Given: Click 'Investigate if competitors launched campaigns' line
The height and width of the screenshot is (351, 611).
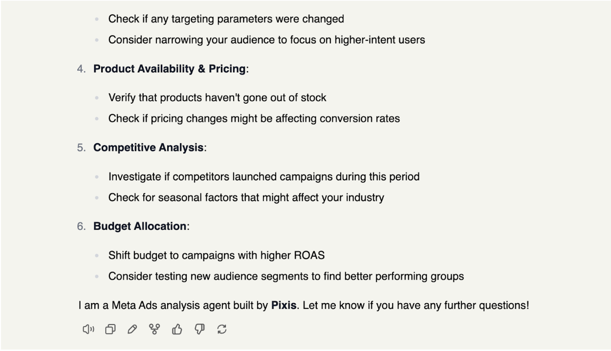Looking at the screenshot, I should [264, 176].
